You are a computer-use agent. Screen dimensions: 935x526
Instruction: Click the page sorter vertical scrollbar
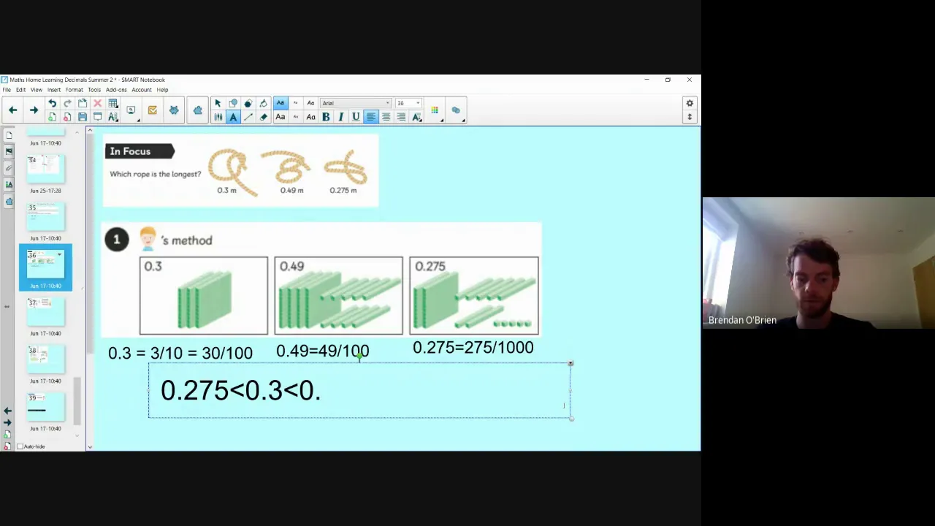pos(77,400)
